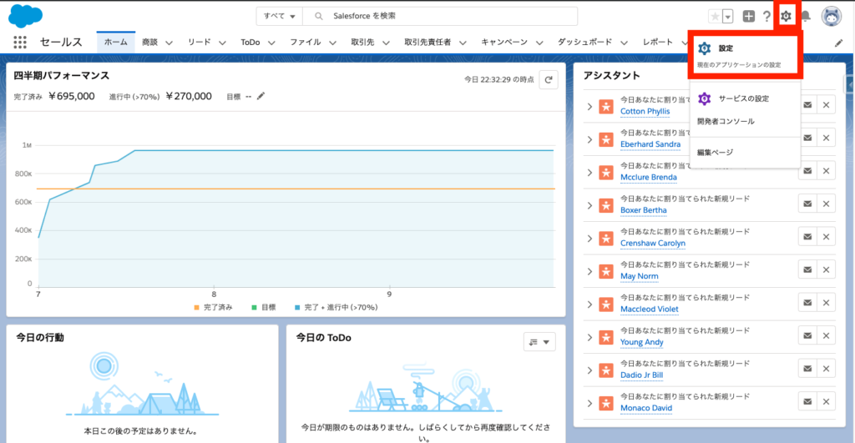This screenshot has width=855, height=443.
Task: Open the Cotton Phyllis lead link
Action: [x=645, y=111]
